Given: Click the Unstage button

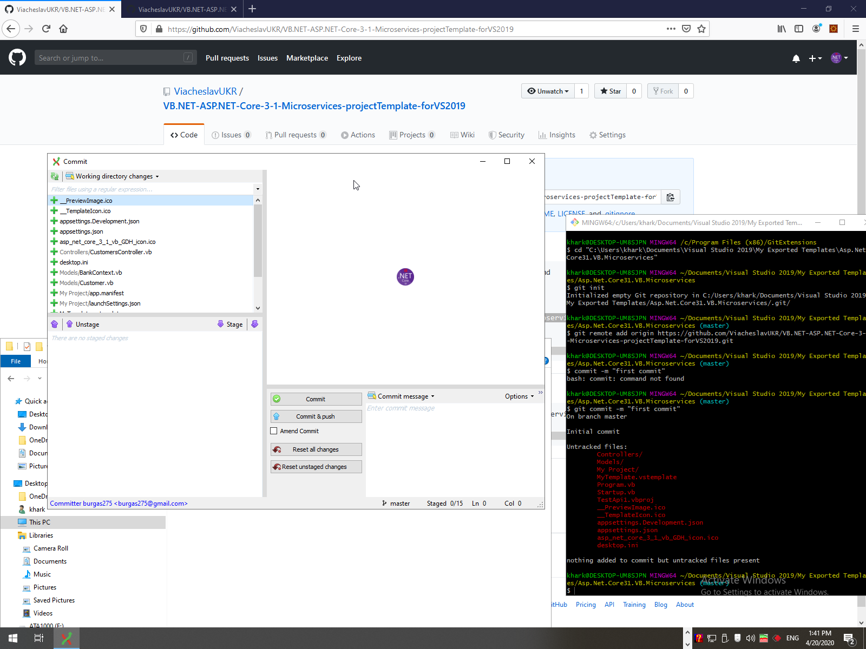Looking at the screenshot, I should [83, 324].
